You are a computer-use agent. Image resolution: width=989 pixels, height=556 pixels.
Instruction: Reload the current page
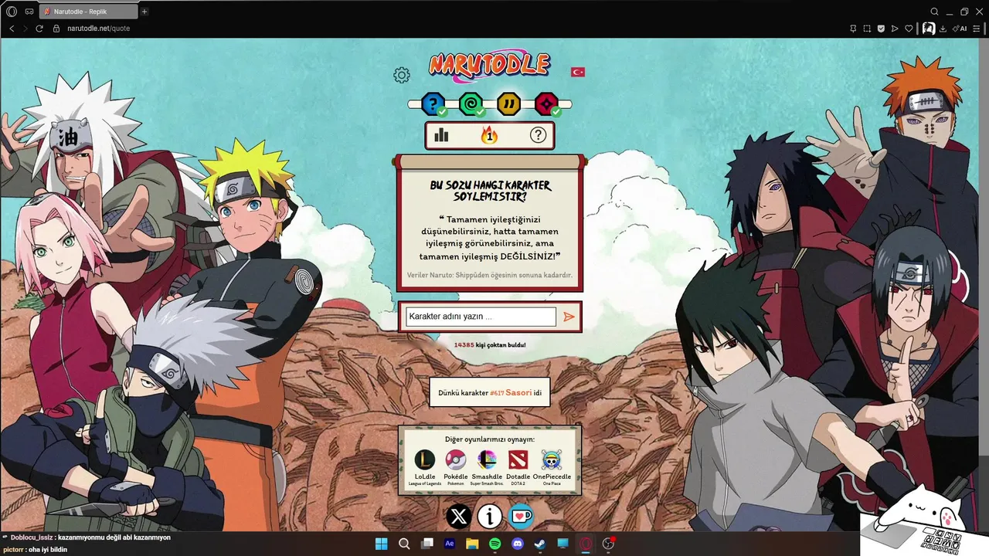(39, 29)
